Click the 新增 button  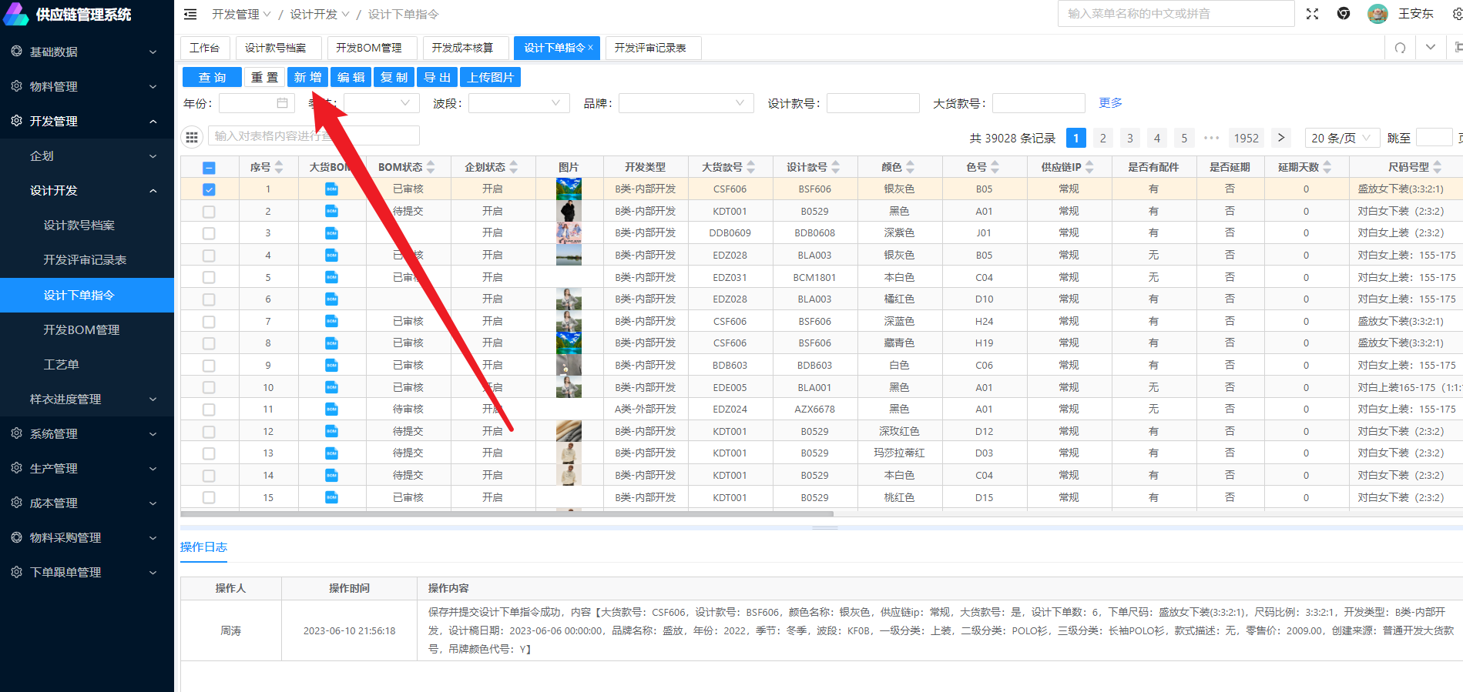point(307,77)
